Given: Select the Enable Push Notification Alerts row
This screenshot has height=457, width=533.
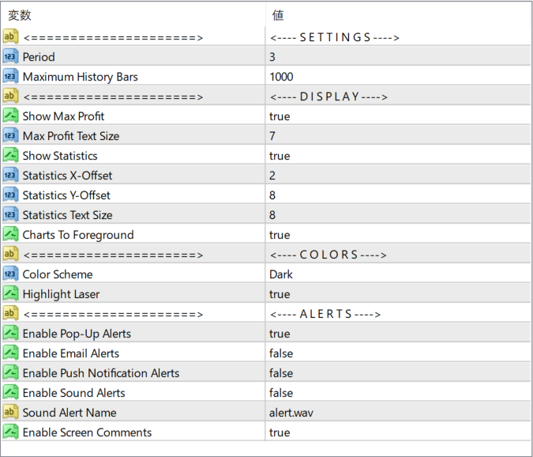Looking at the screenshot, I should click(x=100, y=373).
